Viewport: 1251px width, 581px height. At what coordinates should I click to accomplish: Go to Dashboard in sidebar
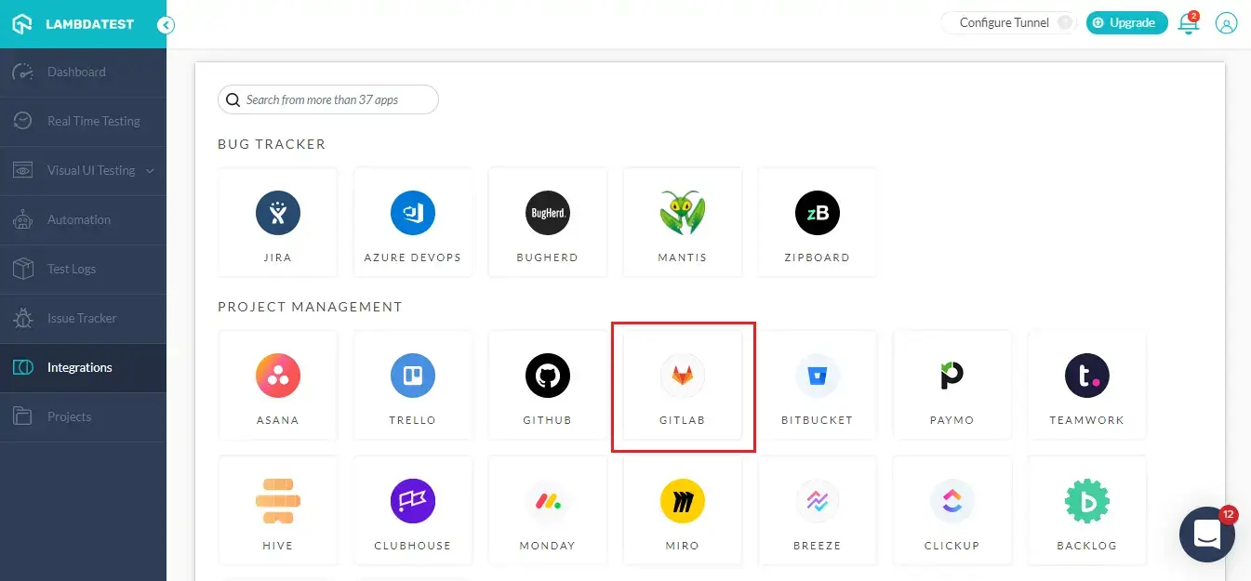tap(76, 73)
